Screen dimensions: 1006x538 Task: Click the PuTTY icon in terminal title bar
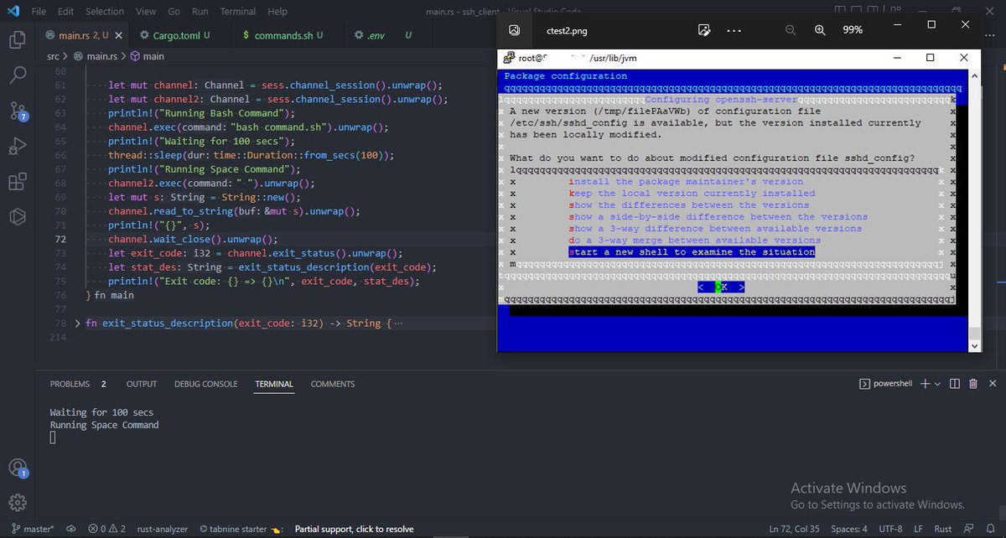click(x=508, y=58)
